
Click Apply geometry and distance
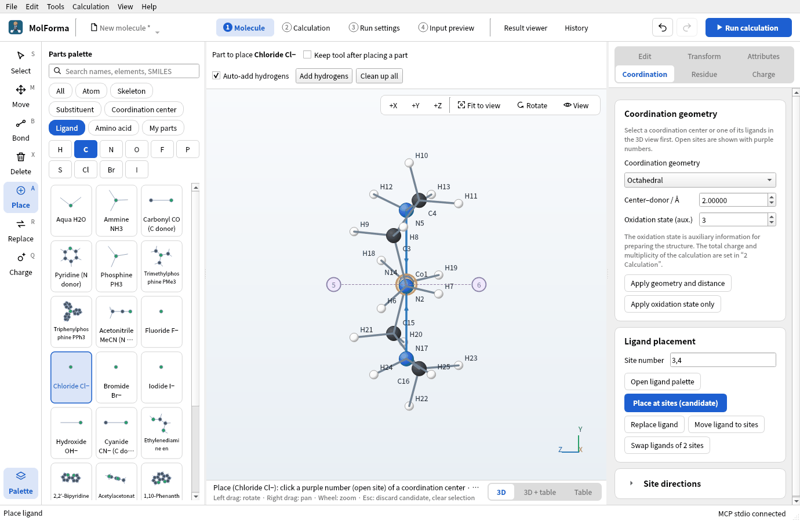pos(678,283)
